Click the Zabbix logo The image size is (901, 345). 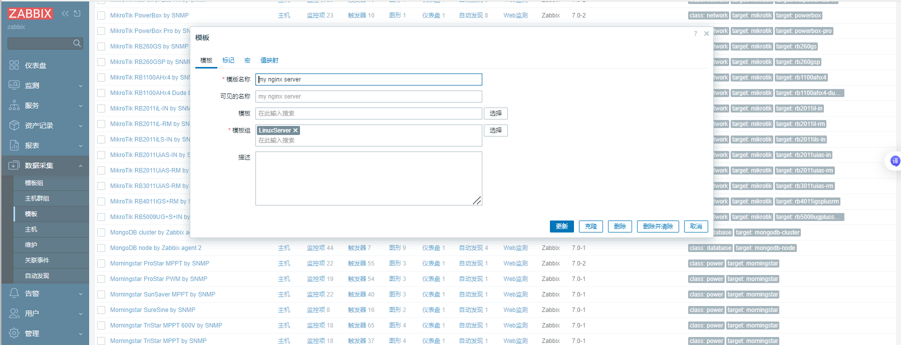pyautogui.click(x=30, y=13)
